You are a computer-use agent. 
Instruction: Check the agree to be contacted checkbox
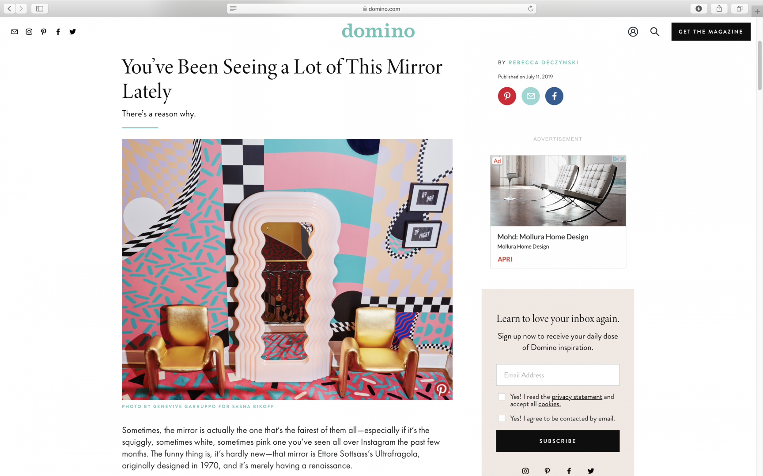pyautogui.click(x=502, y=418)
